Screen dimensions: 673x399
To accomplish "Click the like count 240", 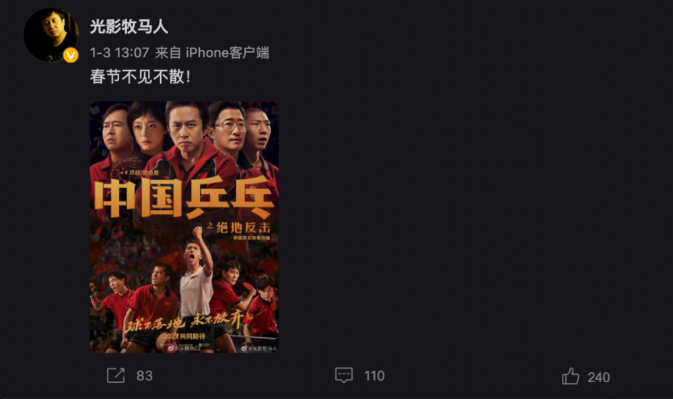I will tap(598, 377).
